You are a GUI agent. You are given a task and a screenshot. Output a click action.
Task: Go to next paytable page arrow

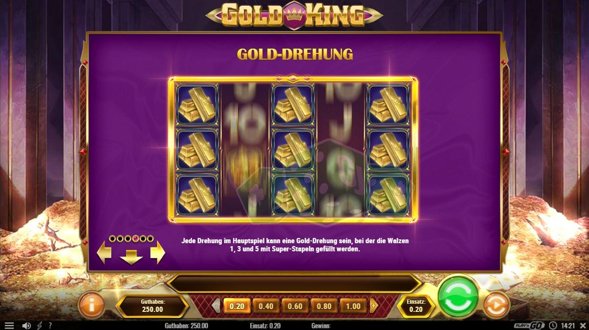158,253
